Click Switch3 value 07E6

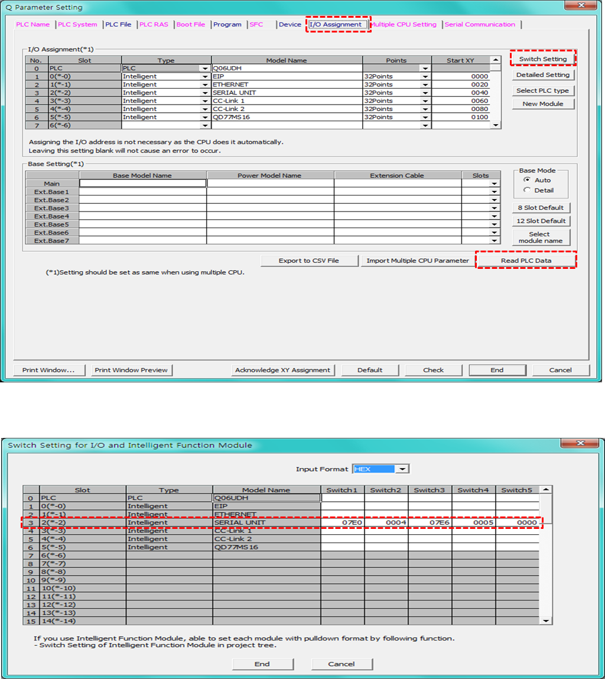[x=430, y=522]
